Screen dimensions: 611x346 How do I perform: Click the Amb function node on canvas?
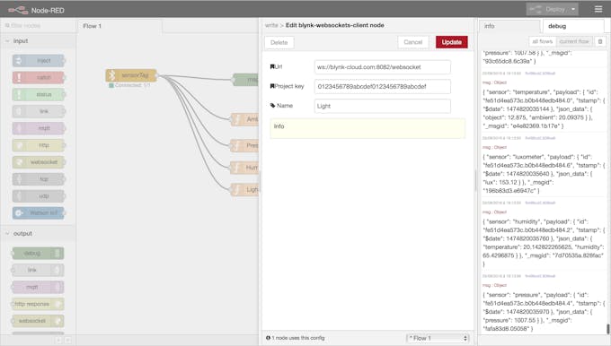pos(245,119)
